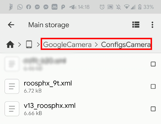Click chevron after the home icon
This screenshot has width=161, height=124.
pyautogui.click(x=20, y=44)
